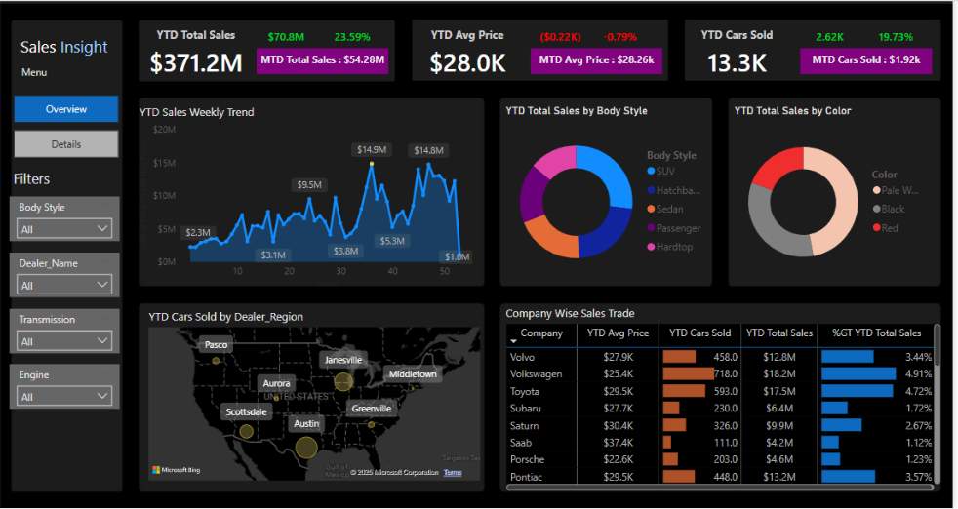Click the $14.8M data label on trend
Image resolution: width=958 pixels, height=509 pixels.
428,150
